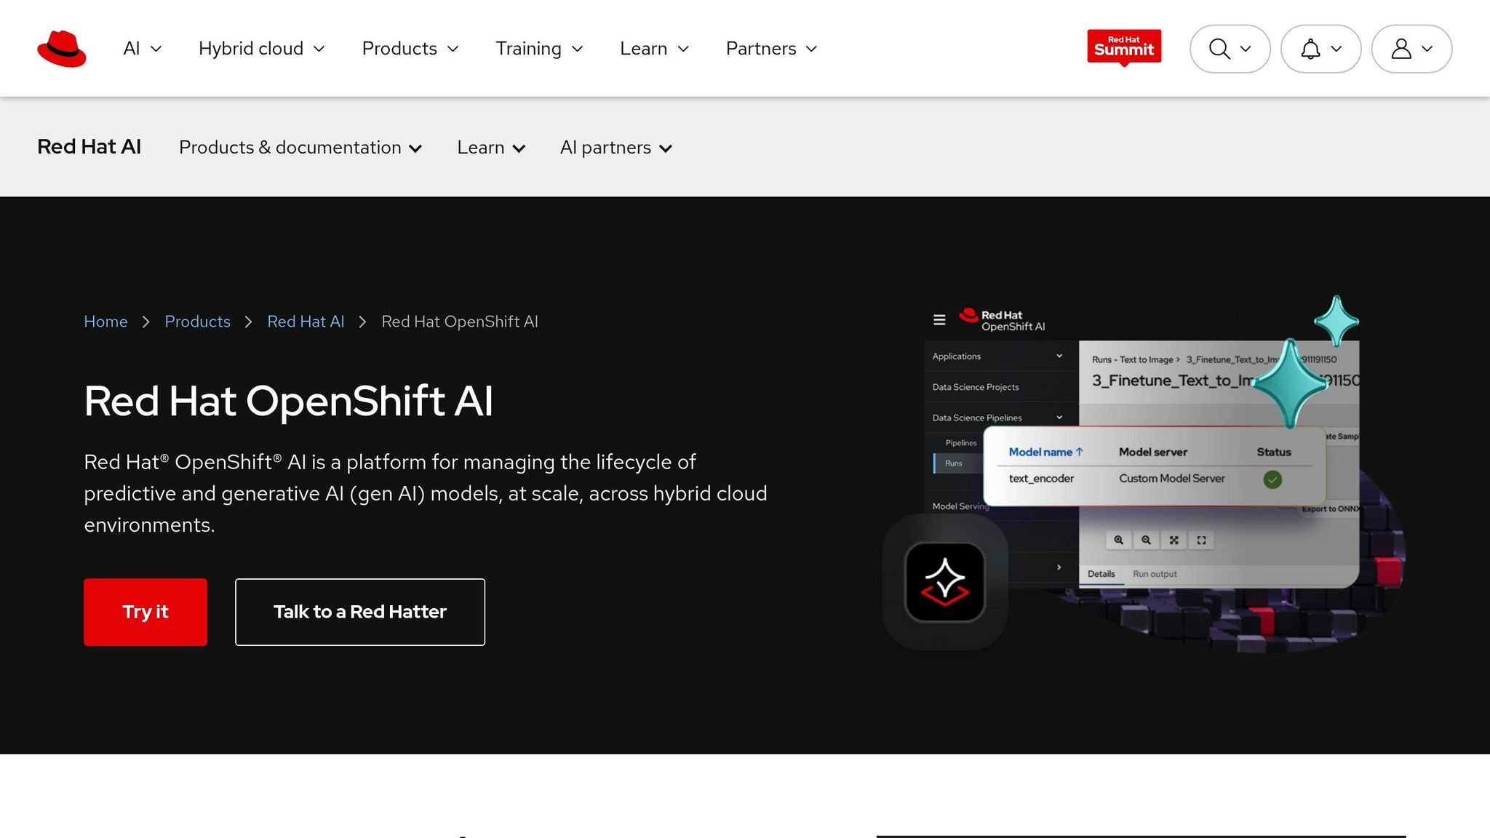Expand the Products top navigation menu
The height and width of the screenshot is (838, 1490).
[x=410, y=49]
